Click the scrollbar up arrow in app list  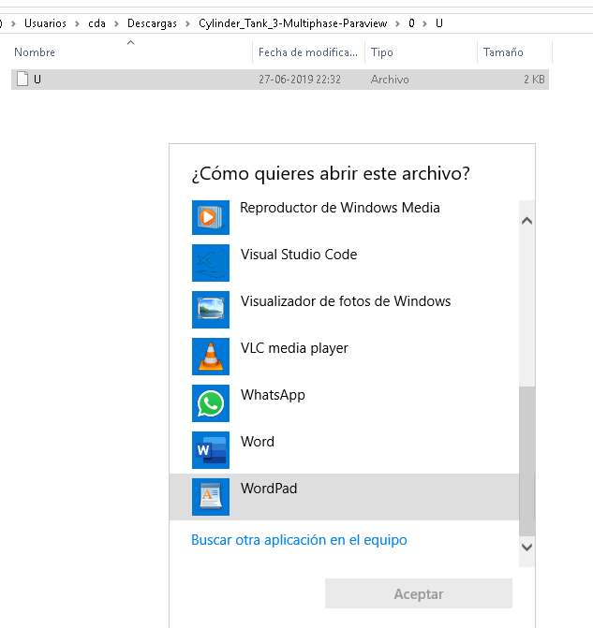click(526, 221)
